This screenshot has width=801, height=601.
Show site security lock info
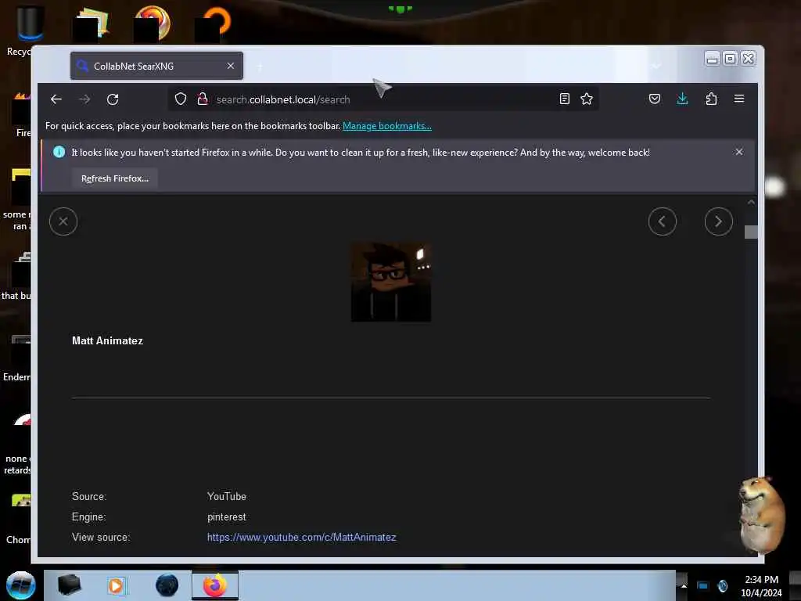tap(203, 99)
